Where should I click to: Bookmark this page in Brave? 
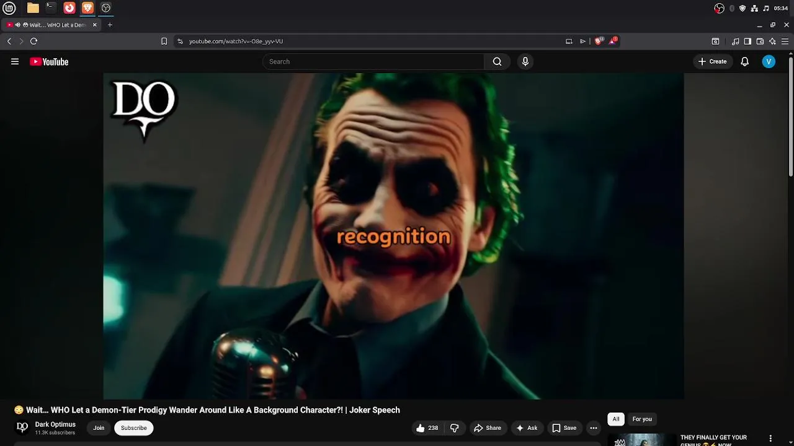(x=164, y=42)
